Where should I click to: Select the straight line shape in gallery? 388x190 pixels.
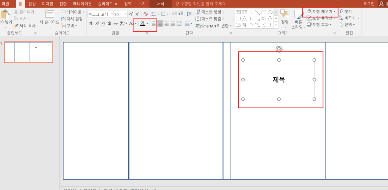(x=251, y=12)
